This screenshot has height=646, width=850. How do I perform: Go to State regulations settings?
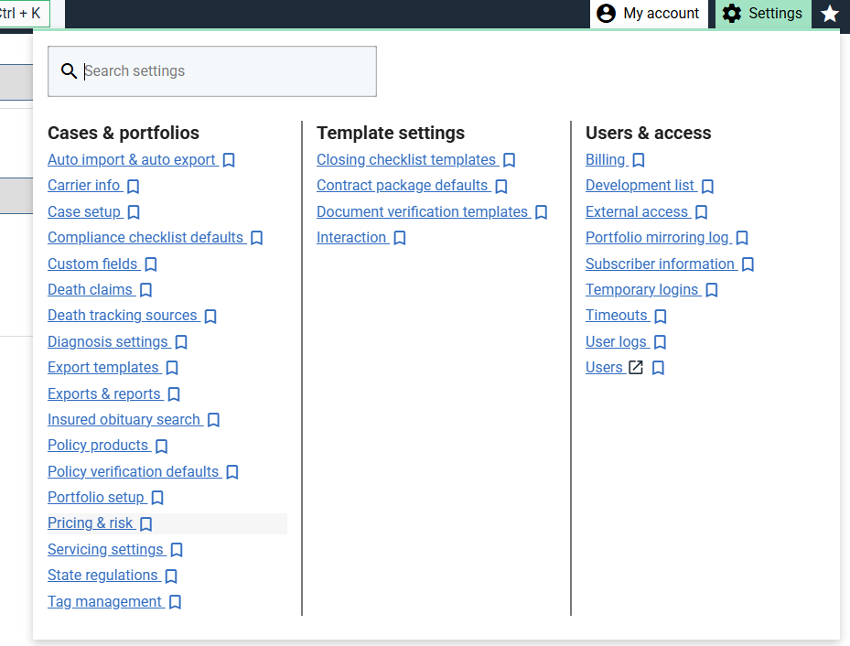[102, 576]
